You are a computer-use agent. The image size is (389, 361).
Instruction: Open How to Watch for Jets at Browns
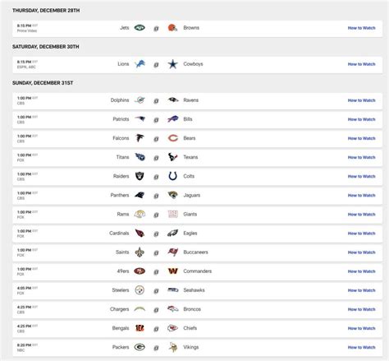tap(361, 28)
